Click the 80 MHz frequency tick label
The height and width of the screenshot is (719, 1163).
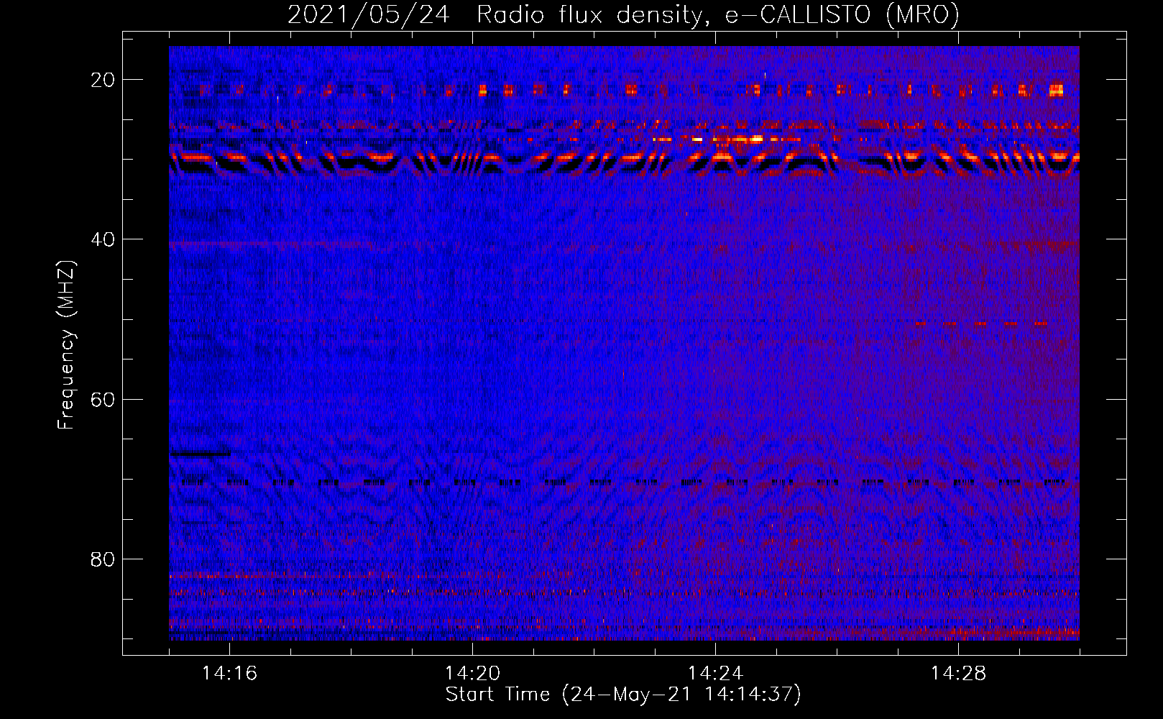tap(103, 559)
